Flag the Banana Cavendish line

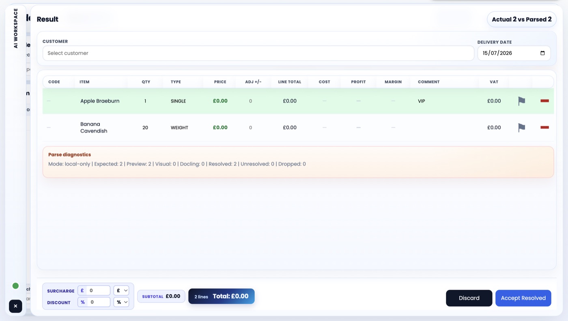coord(521,128)
